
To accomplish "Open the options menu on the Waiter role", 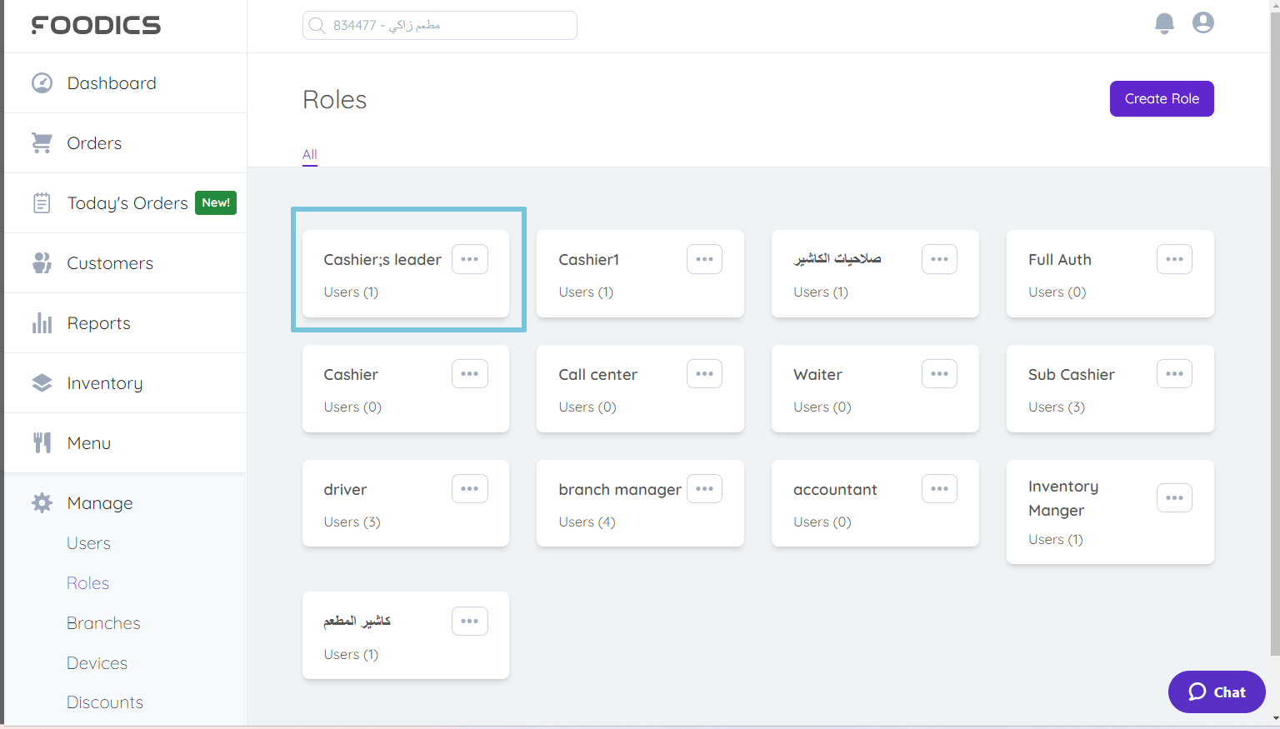I will [939, 373].
